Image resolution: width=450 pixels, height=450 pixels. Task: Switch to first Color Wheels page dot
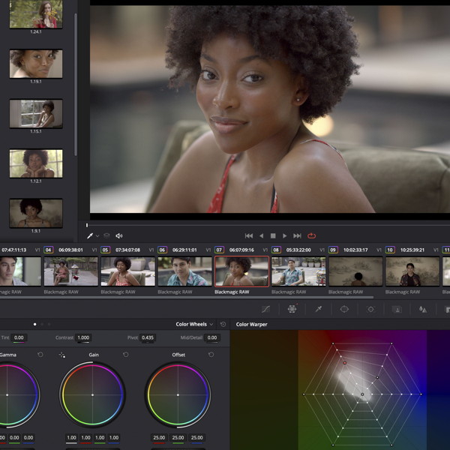tap(35, 324)
